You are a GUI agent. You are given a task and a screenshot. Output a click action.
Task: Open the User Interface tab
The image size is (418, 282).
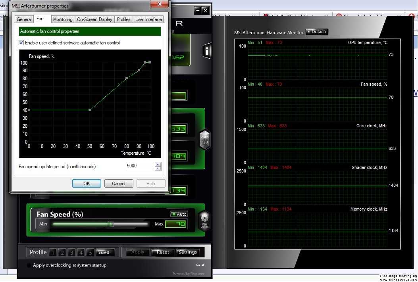click(x=148, y=19)
